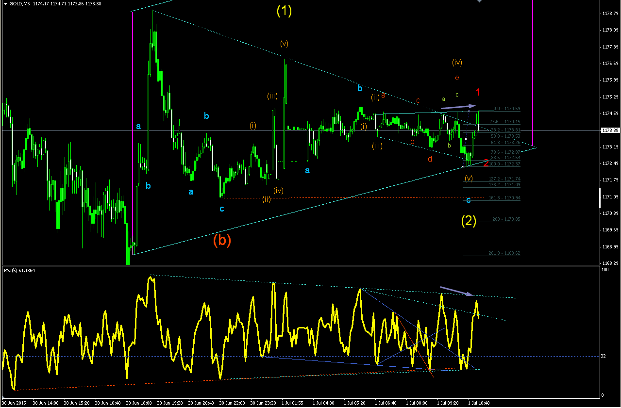
Task: Click the small triangle before GOLD,M5 title
Action: [x=5, y=4]
